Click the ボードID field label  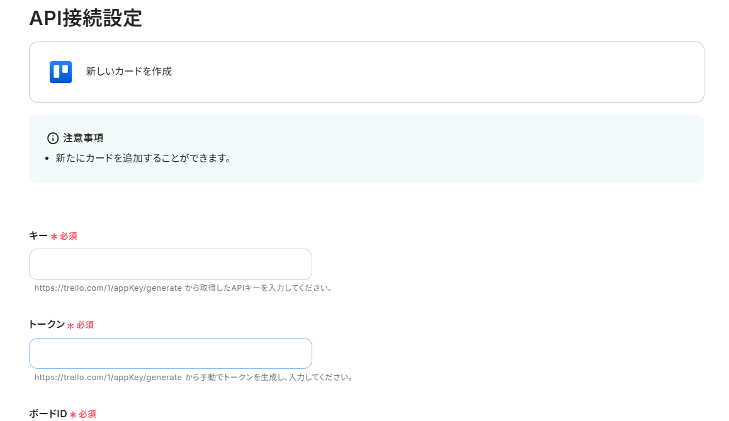tap(48, 413)
